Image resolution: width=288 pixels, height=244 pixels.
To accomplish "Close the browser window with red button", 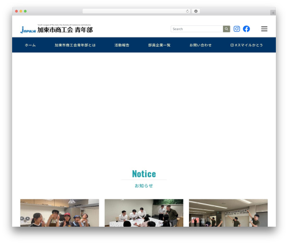I will [x=17, y=12].
